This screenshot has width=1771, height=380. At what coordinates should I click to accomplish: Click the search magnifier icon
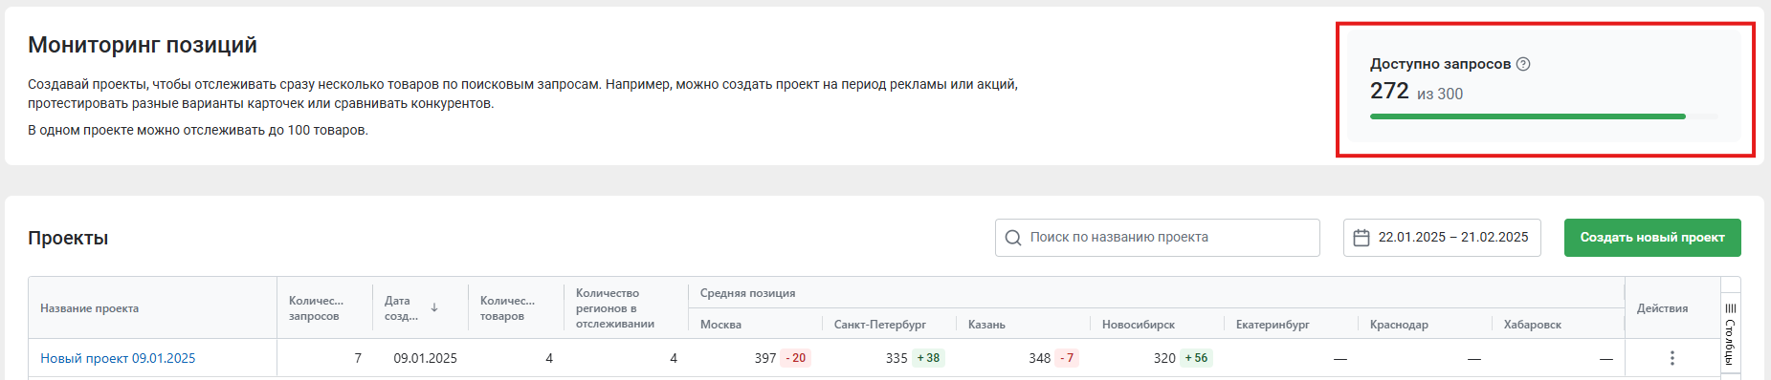[x=1013, y=238]
